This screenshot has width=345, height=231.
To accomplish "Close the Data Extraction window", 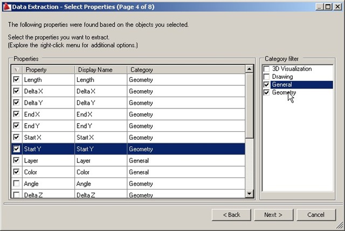I will pos(337,7).
